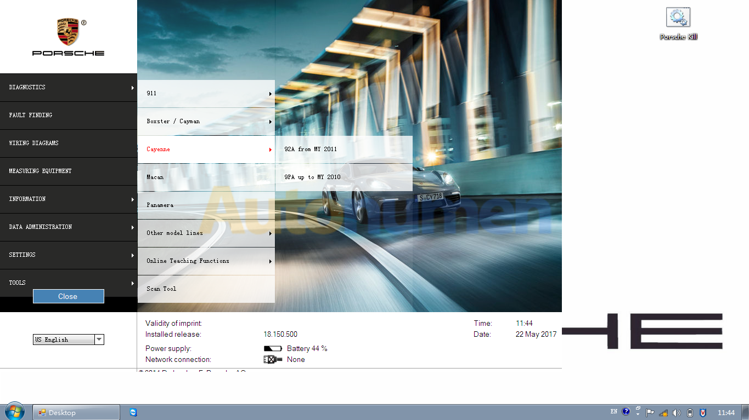Viewport: 749px width, 420px height.
Task: Restore the language bar from the tray
Action: coord(638,409)
